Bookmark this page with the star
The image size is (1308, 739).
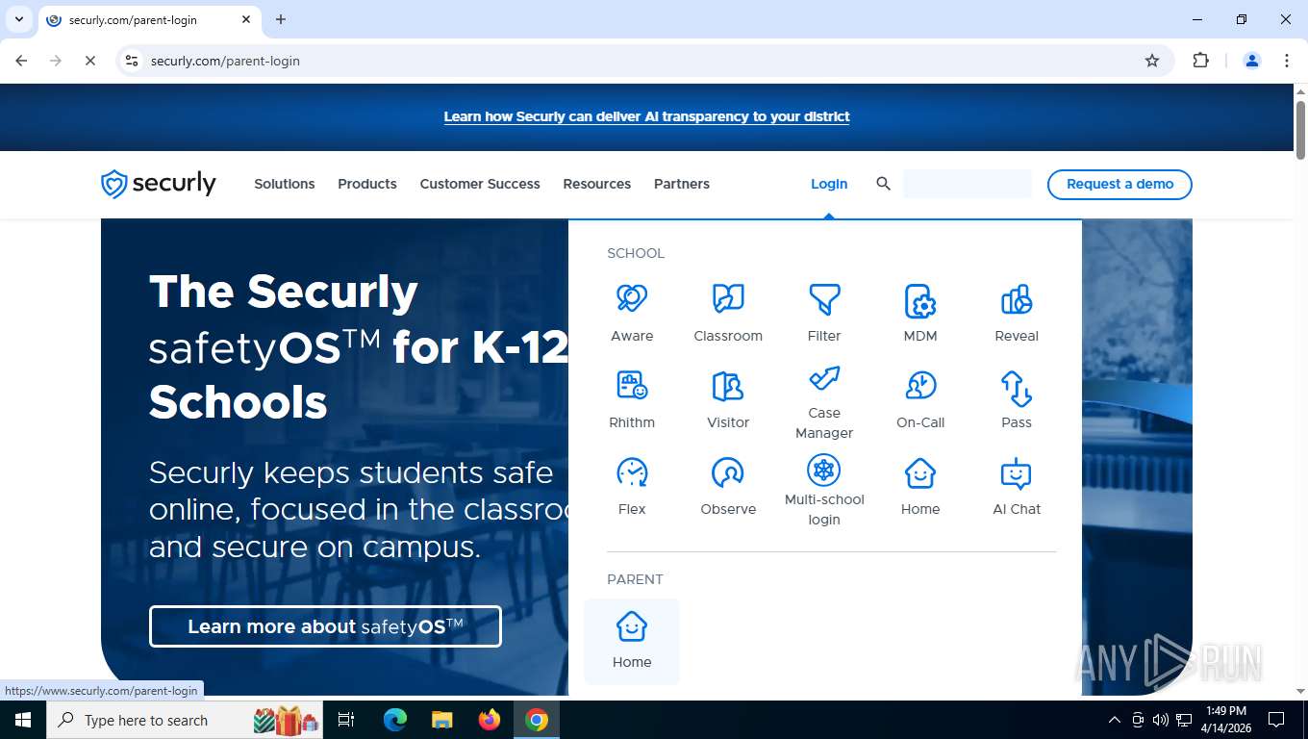coord(1152,61)
